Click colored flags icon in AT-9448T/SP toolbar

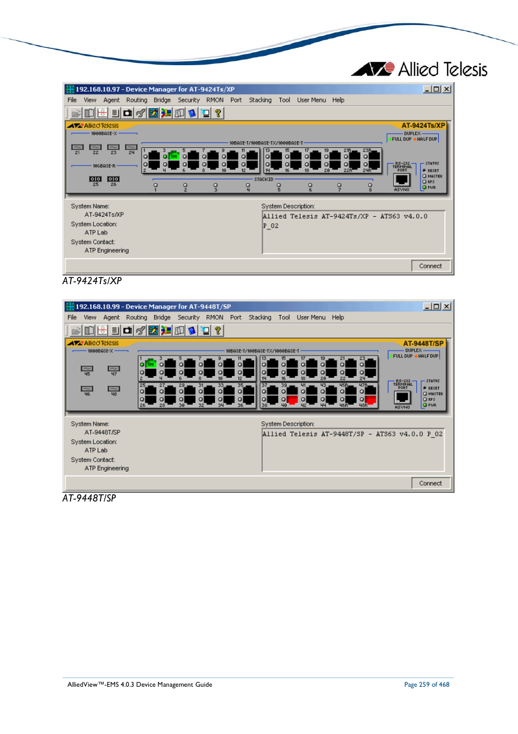coord(166,330)
